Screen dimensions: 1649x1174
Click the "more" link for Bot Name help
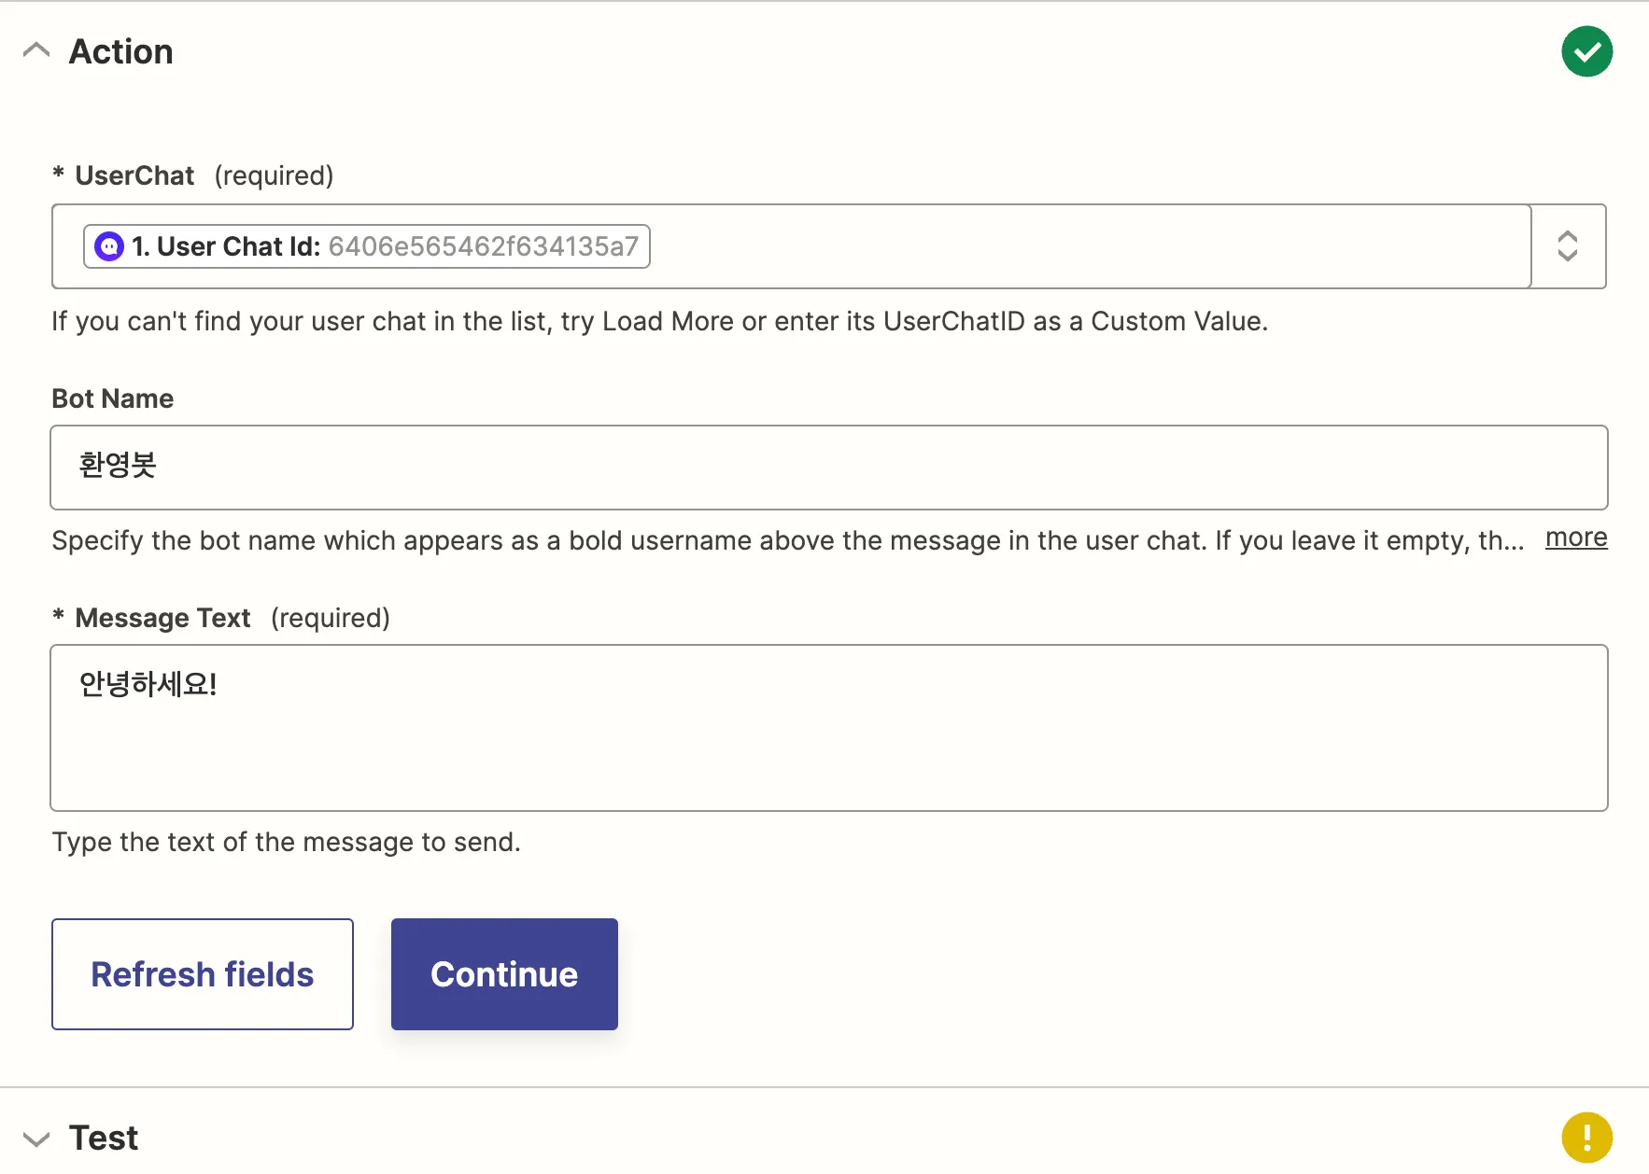[1576, 538]
